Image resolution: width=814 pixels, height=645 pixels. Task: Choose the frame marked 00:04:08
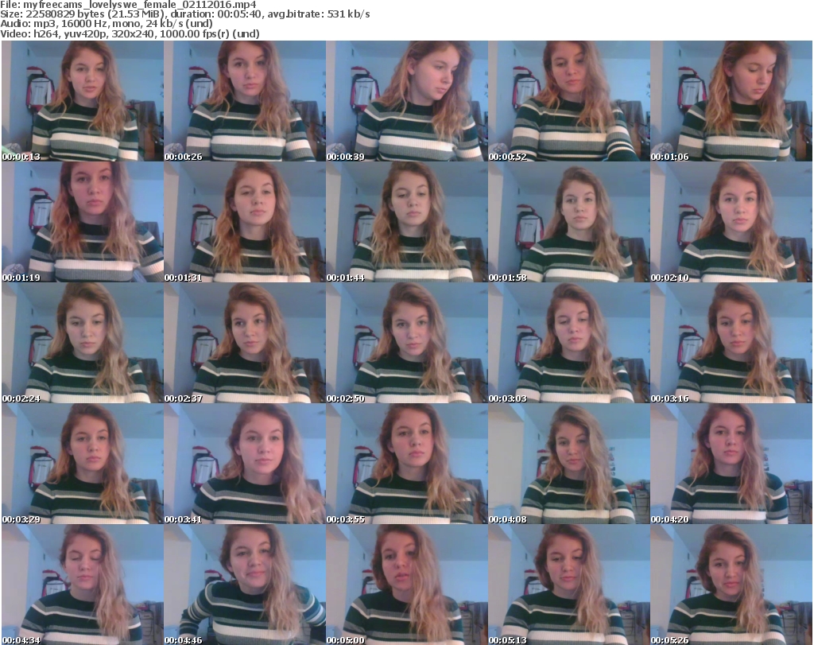coord(569,464)
